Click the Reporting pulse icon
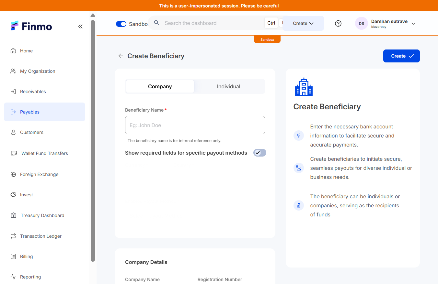 [x=13, y=277]
